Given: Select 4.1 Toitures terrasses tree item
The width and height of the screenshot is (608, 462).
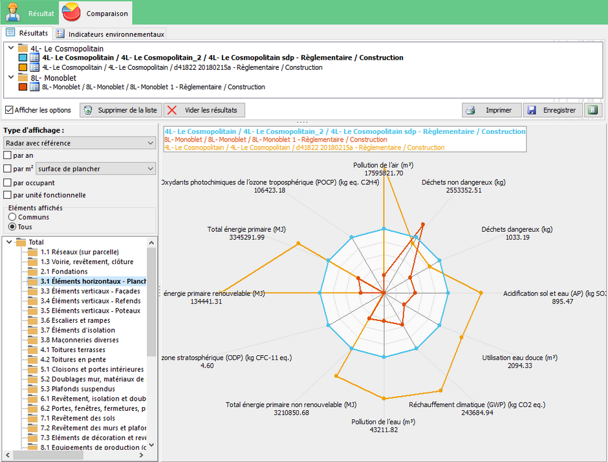Looking at the screenshot, I should click(x=73, y=349).
